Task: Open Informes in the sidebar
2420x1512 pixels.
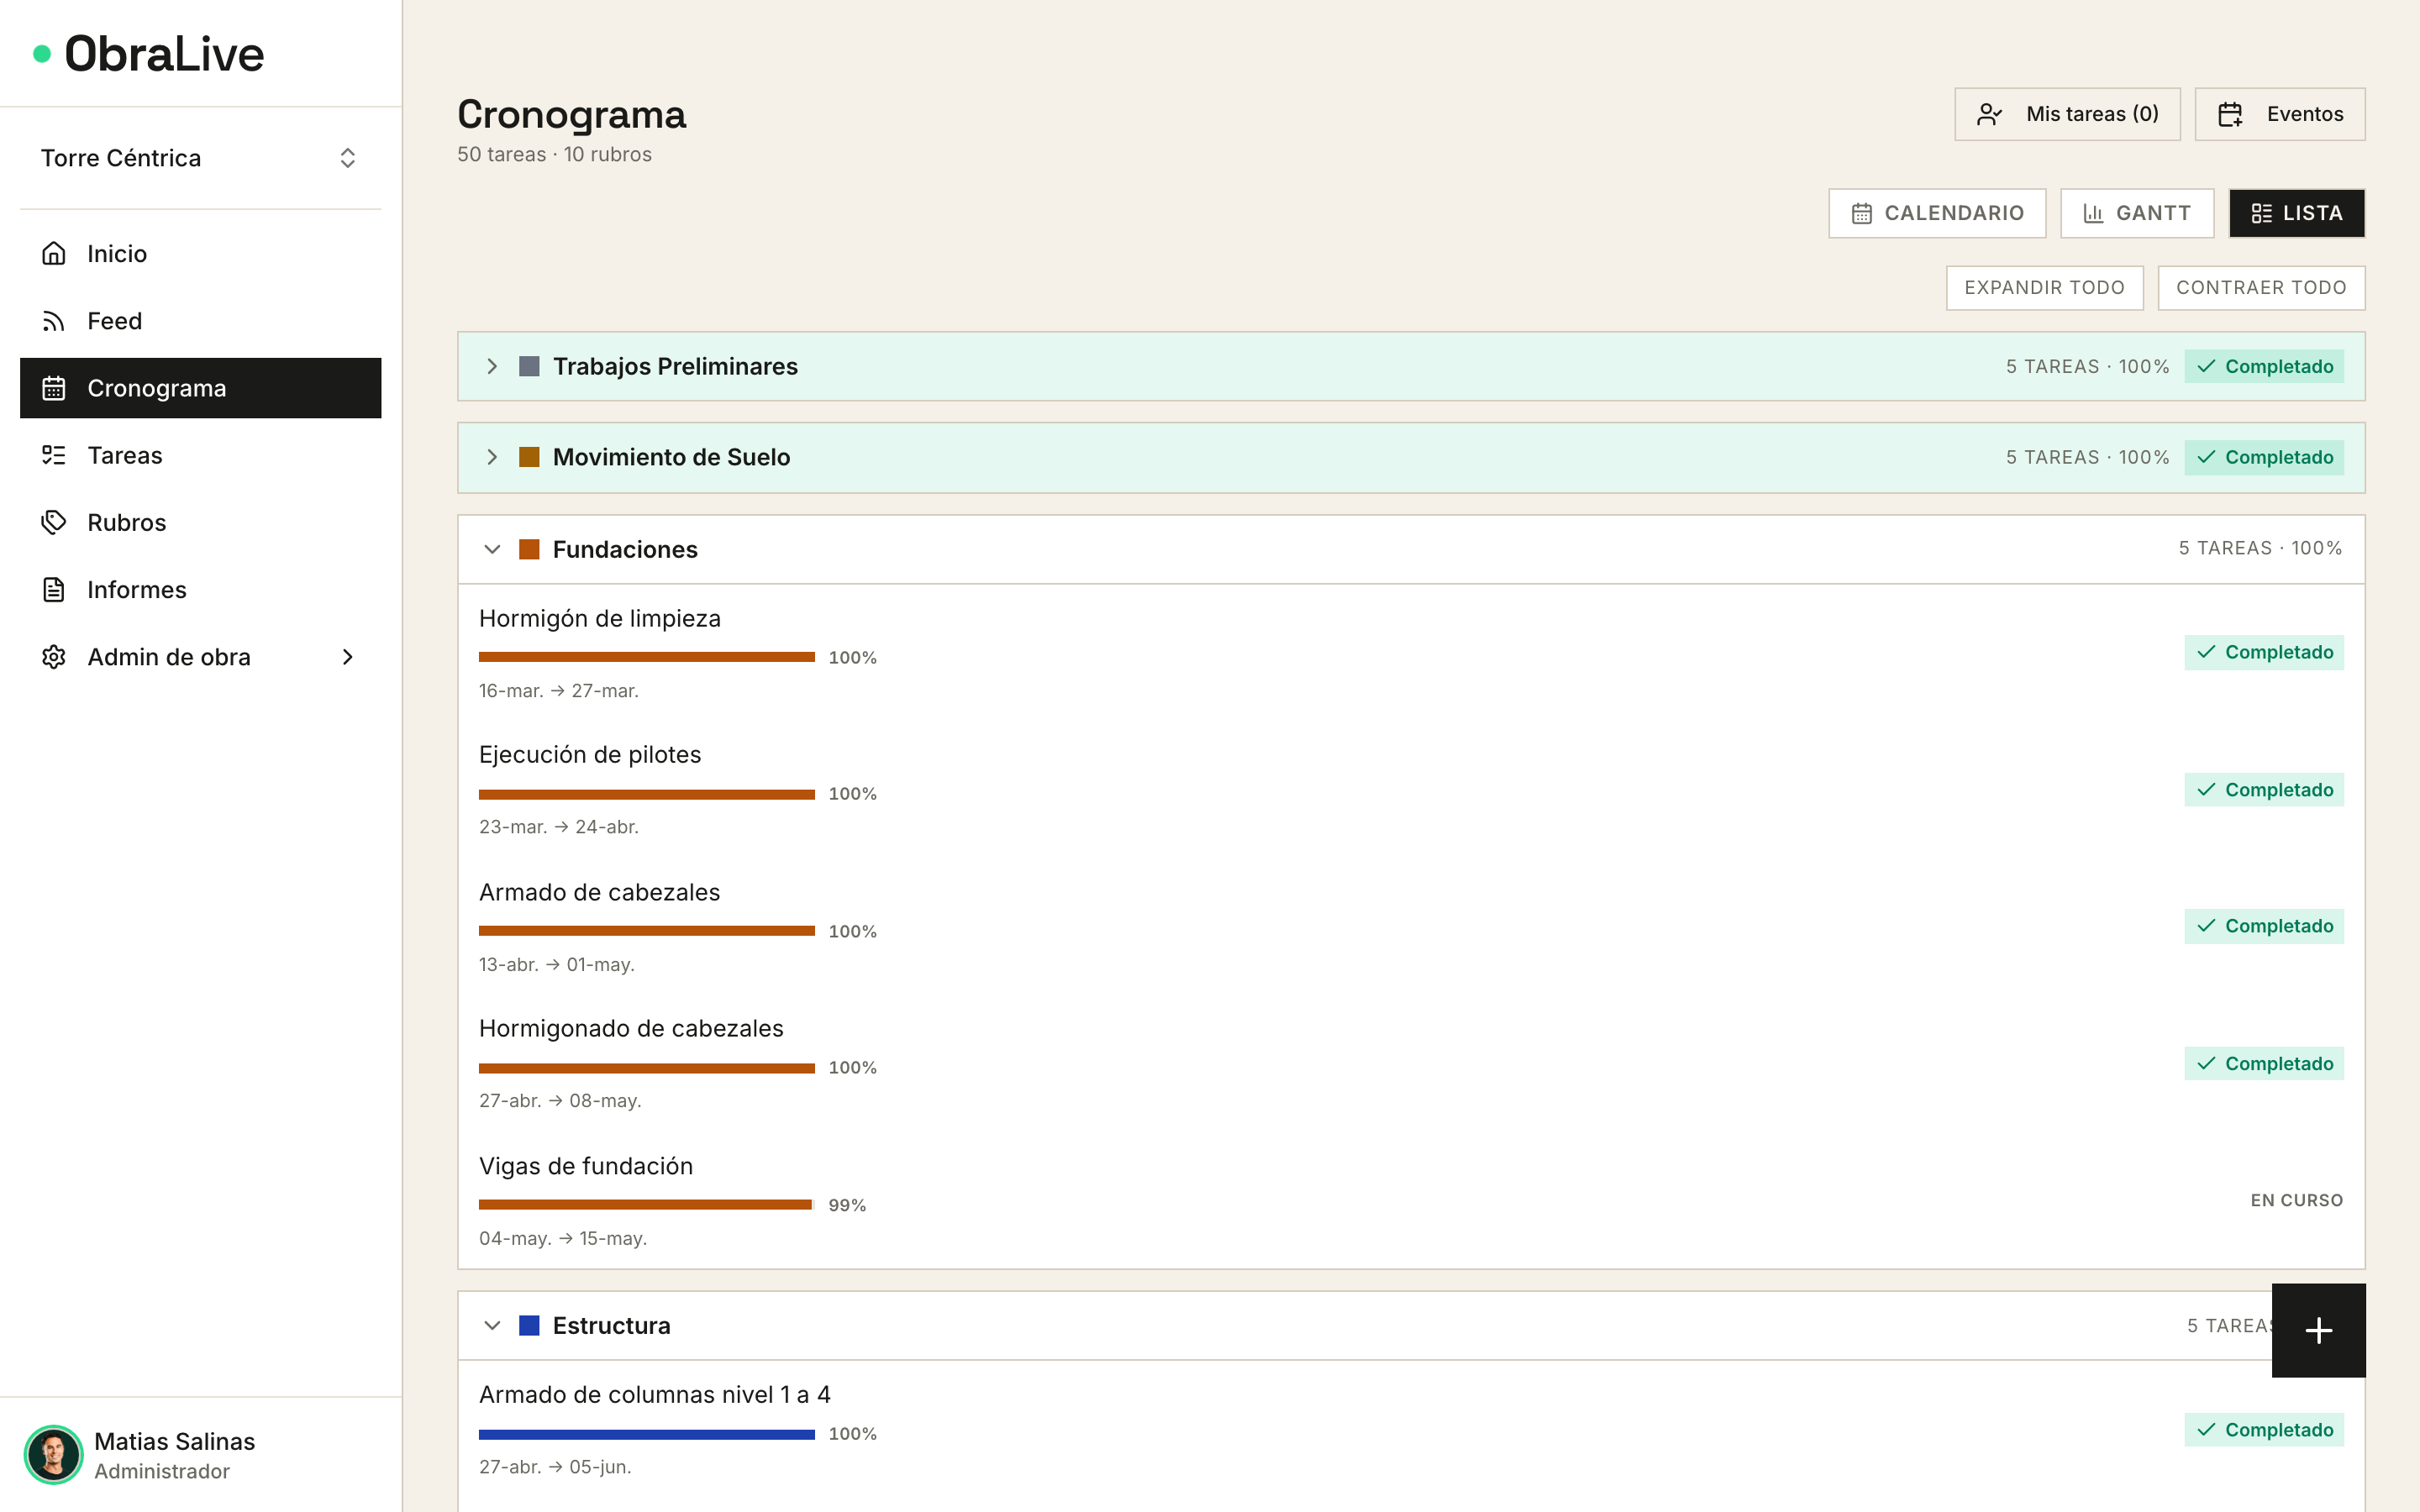Action: pos(200,590)
